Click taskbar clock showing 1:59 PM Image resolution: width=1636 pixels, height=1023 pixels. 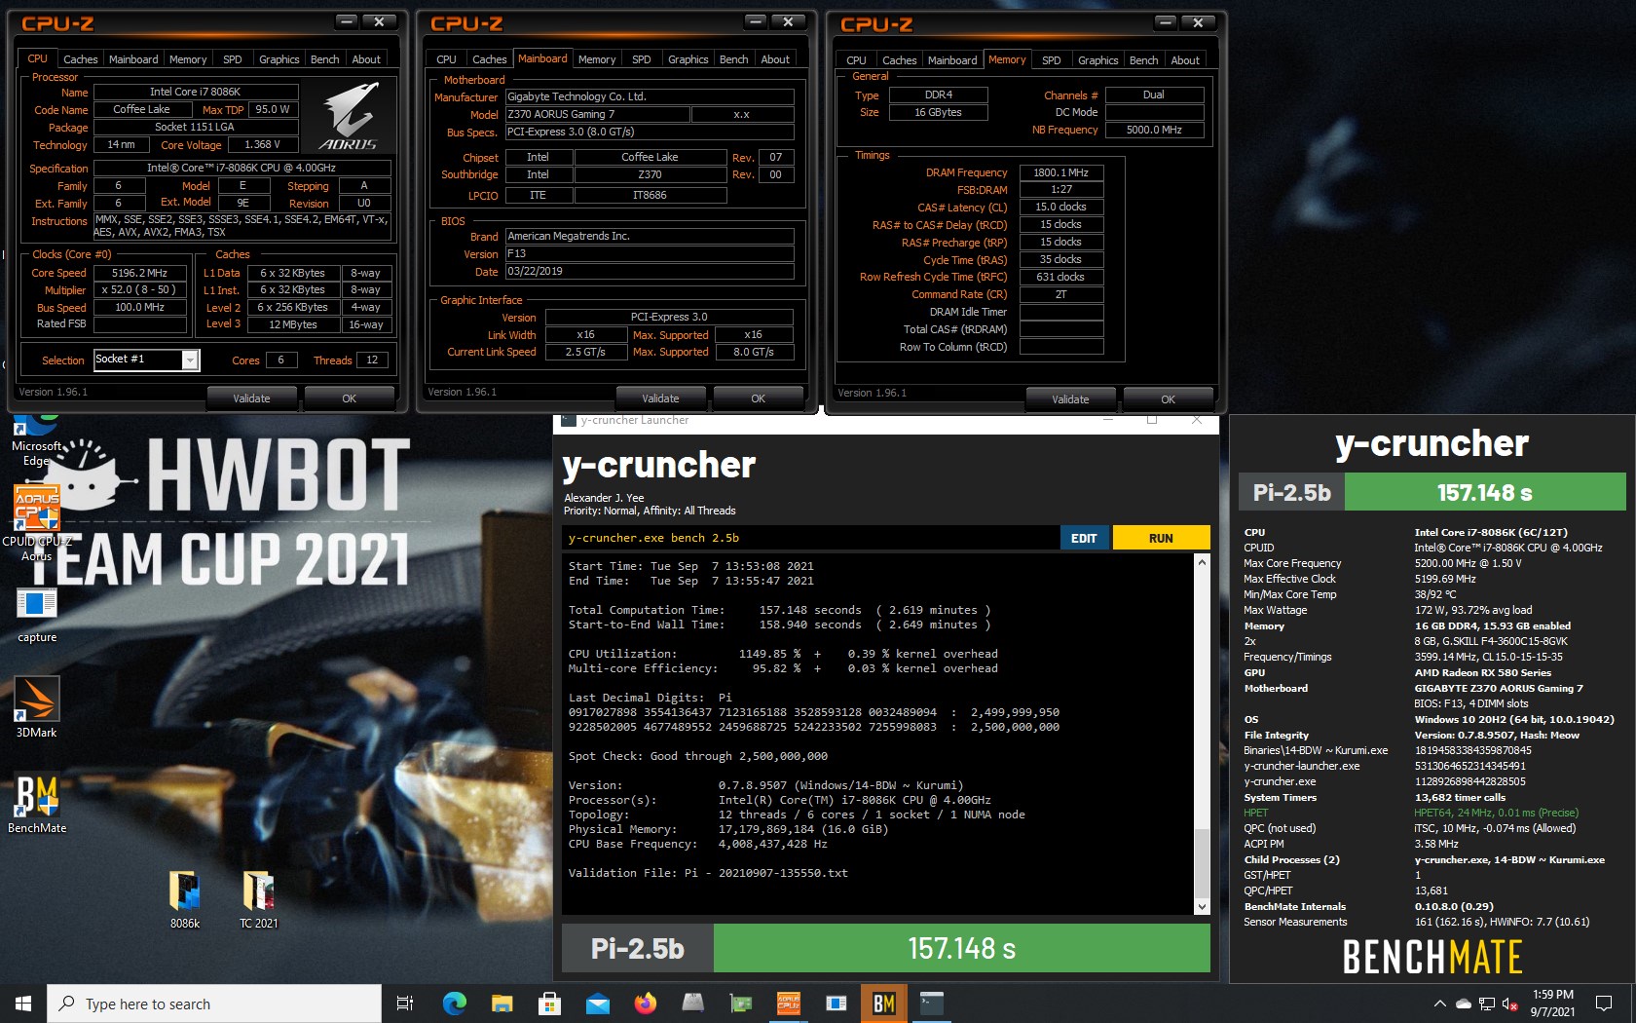pyautogui.click(x=1552, y=1004)
